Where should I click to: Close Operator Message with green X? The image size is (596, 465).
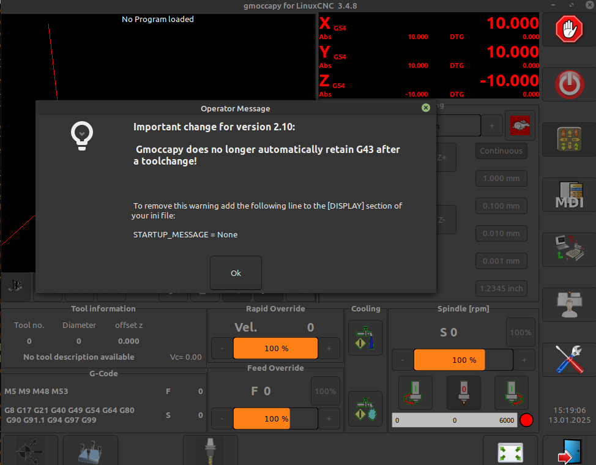tap(426, 108)
